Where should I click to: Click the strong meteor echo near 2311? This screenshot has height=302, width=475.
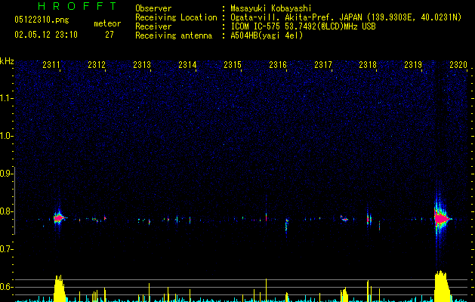59,217
